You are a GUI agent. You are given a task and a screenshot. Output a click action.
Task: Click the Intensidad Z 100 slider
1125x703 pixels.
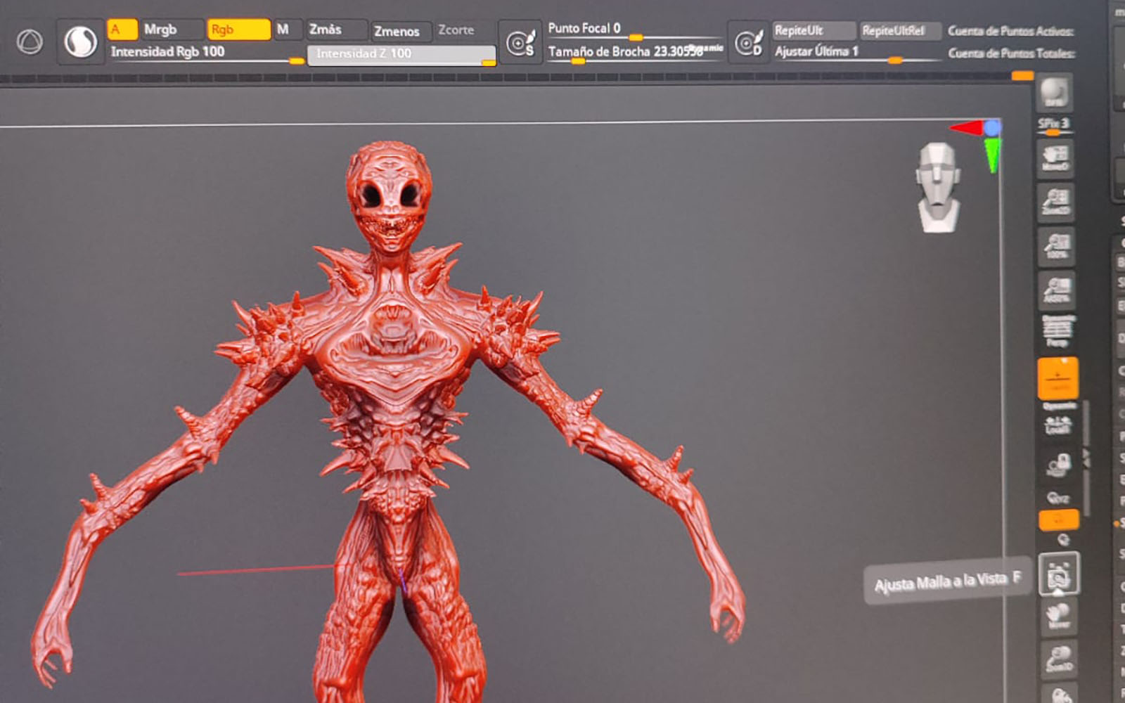(401, 55)
